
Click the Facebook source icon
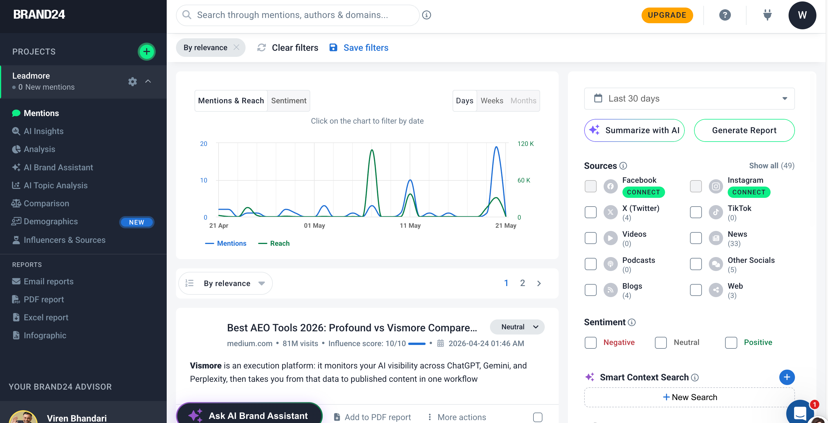pos(610,186)
